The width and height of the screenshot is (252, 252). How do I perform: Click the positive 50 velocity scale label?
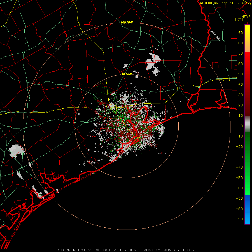[x=241, y=74]
